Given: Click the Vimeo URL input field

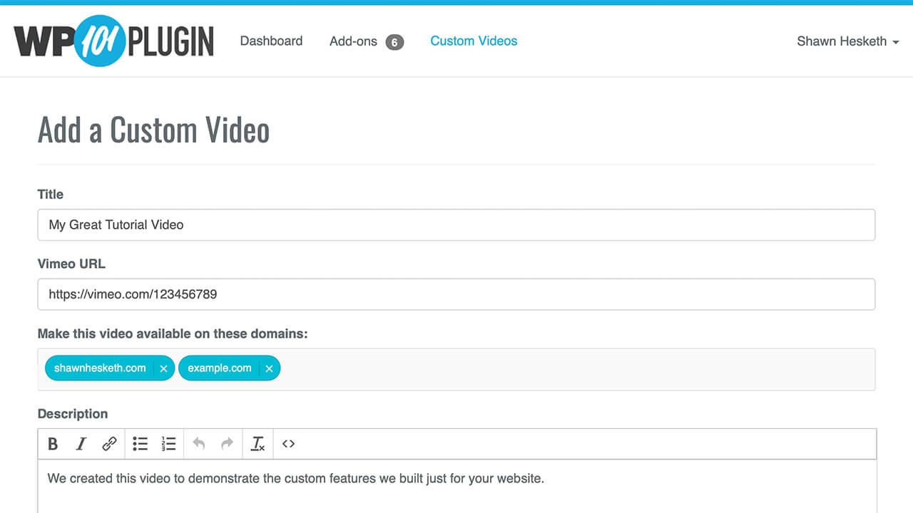Looking at the screenshot, I should [456, 294].
